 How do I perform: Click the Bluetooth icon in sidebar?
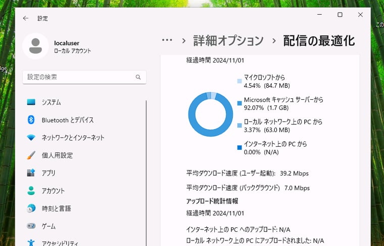click(x=31, y=119)
